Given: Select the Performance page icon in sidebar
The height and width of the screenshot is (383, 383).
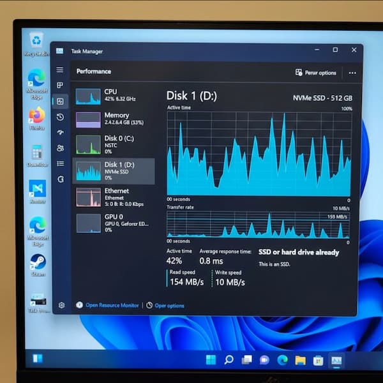Looking at the screenshot, I should click(61, 101).
